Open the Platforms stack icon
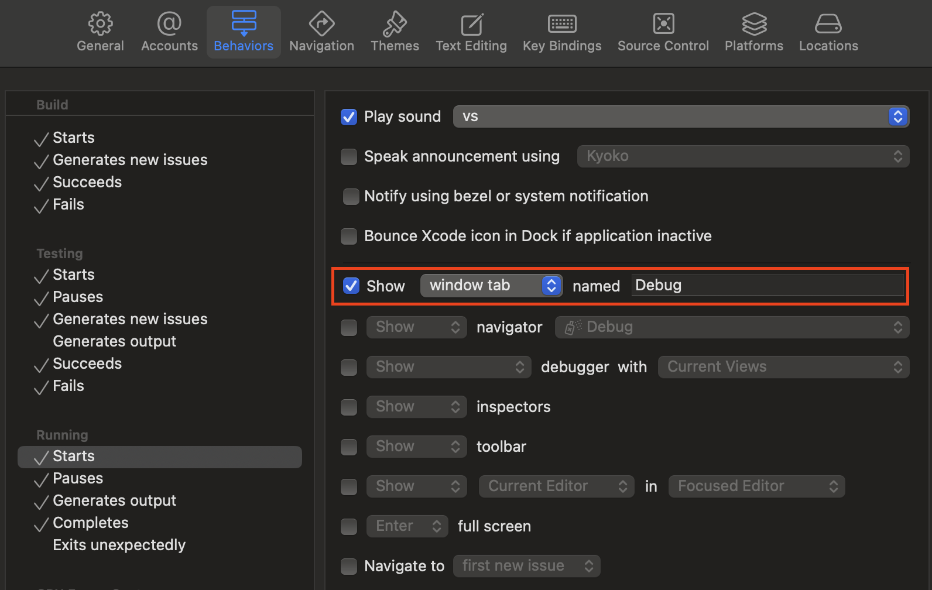 point(754,25)
